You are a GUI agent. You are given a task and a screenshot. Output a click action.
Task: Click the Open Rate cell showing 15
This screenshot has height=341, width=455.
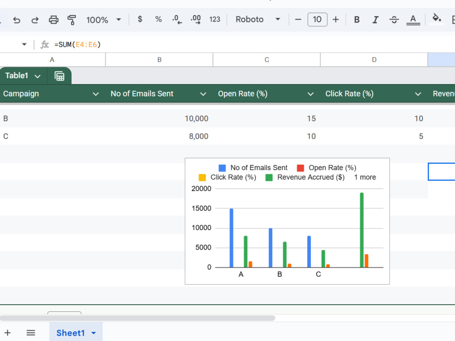coord(267,118)
